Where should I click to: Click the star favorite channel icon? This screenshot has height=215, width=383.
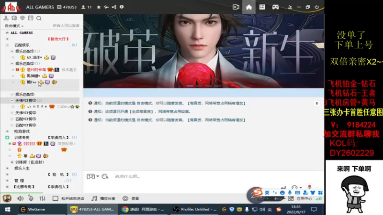[x=99, y=7]
